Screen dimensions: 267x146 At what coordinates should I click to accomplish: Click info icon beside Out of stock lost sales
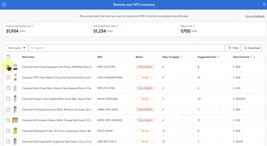click(x=117, y=26)
